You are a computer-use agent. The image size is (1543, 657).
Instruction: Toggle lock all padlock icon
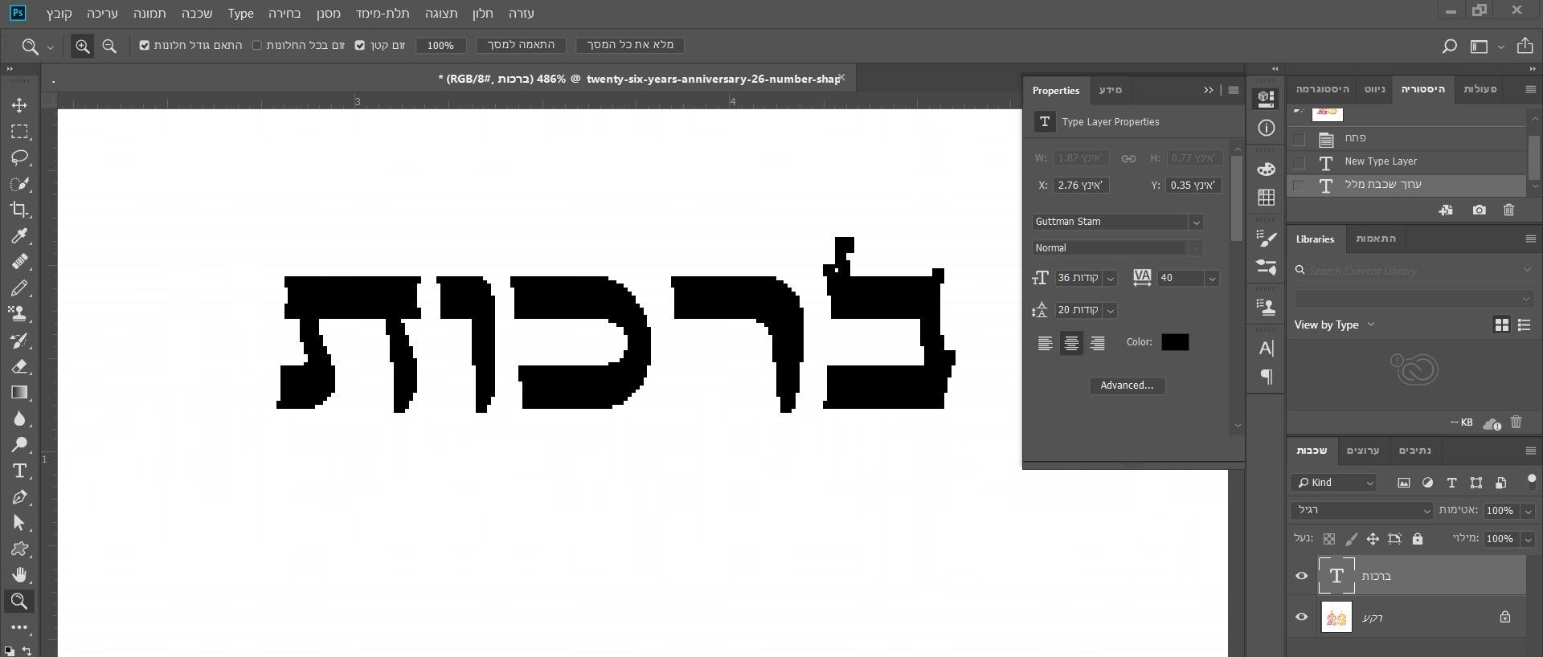click(x=1418, y=539)
